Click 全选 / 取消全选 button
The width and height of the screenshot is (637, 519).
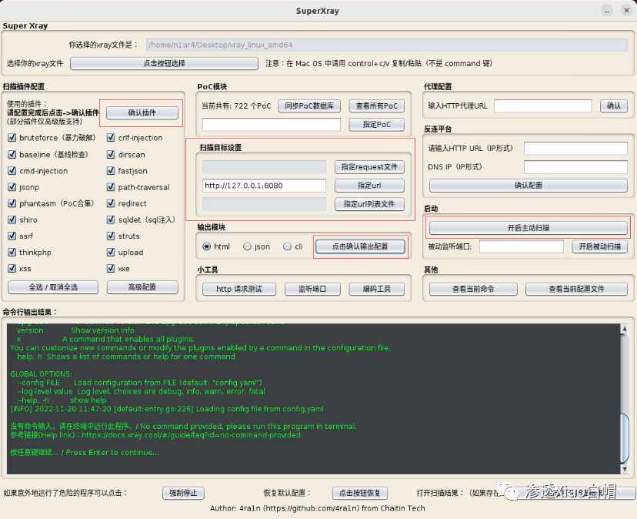[53, 287]
